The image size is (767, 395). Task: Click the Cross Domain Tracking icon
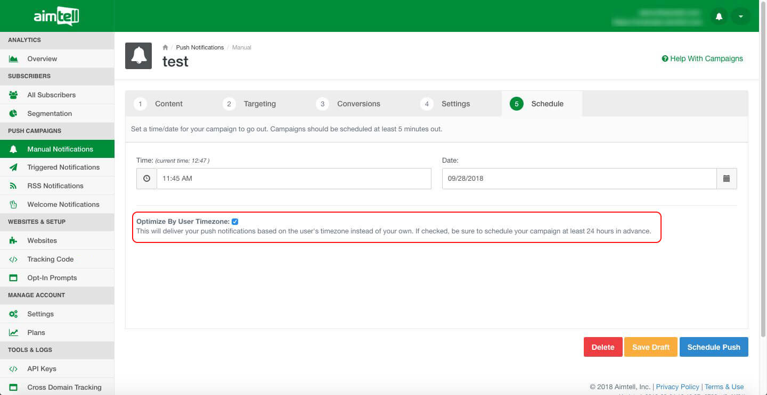point(13,388)
